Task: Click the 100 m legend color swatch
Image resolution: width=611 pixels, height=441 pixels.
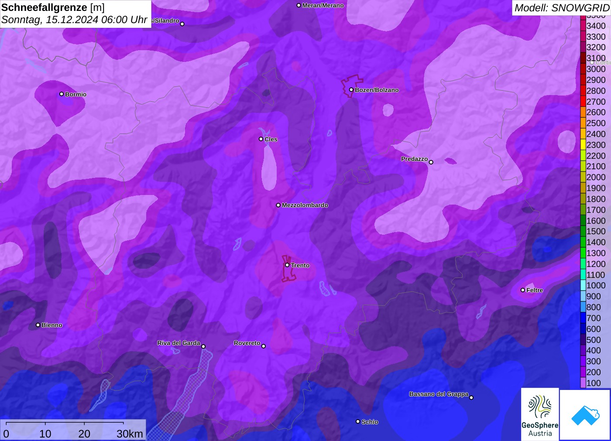Action: [583, 383]
